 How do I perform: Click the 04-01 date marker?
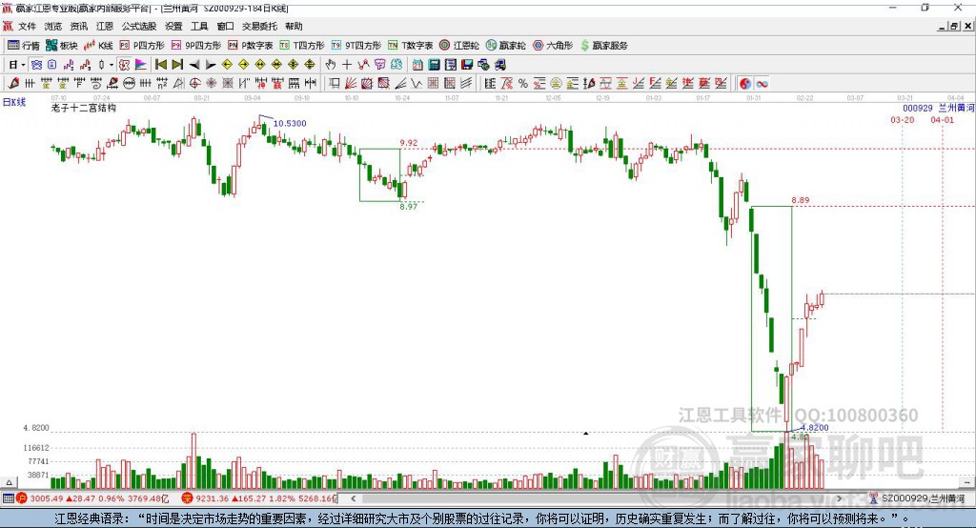[943, 119]
